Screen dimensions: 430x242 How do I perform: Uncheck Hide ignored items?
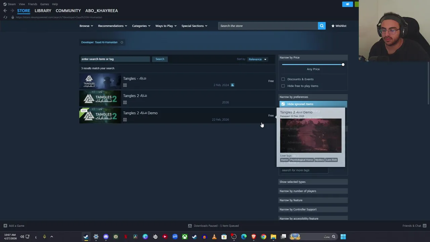tap(283, 104)
